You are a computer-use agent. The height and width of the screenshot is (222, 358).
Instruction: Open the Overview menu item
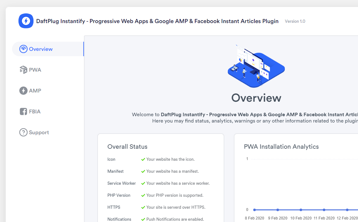tap(48, 49)
